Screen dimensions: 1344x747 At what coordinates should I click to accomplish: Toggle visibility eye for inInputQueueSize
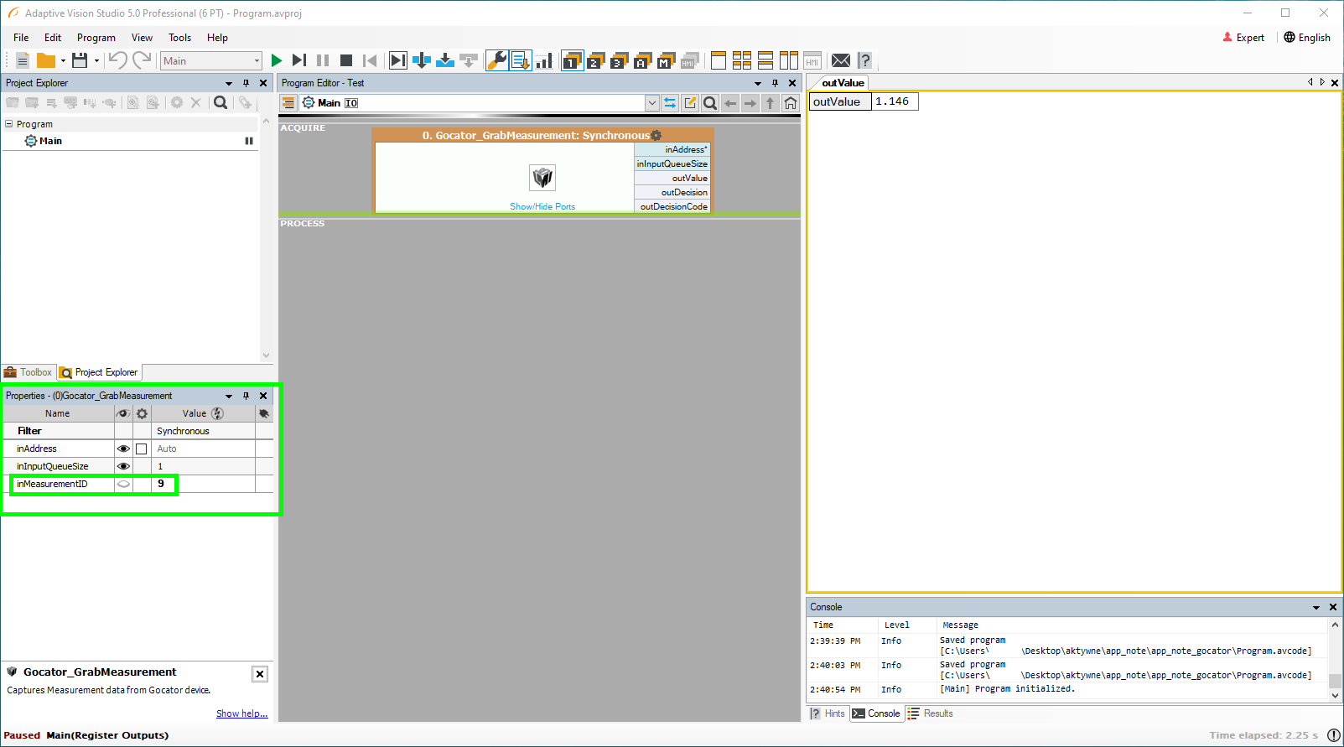coord(123,466)
